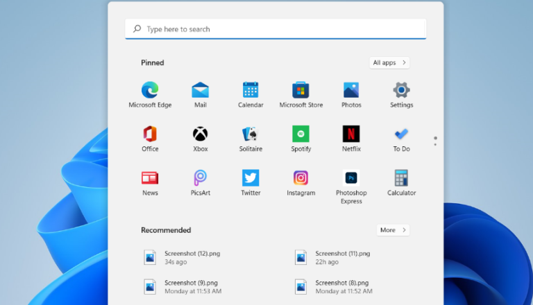
Task: Open the Xbox app
Action: (200, 138)
